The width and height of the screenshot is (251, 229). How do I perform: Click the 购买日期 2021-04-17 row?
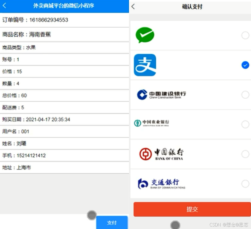tap(64, 119)
